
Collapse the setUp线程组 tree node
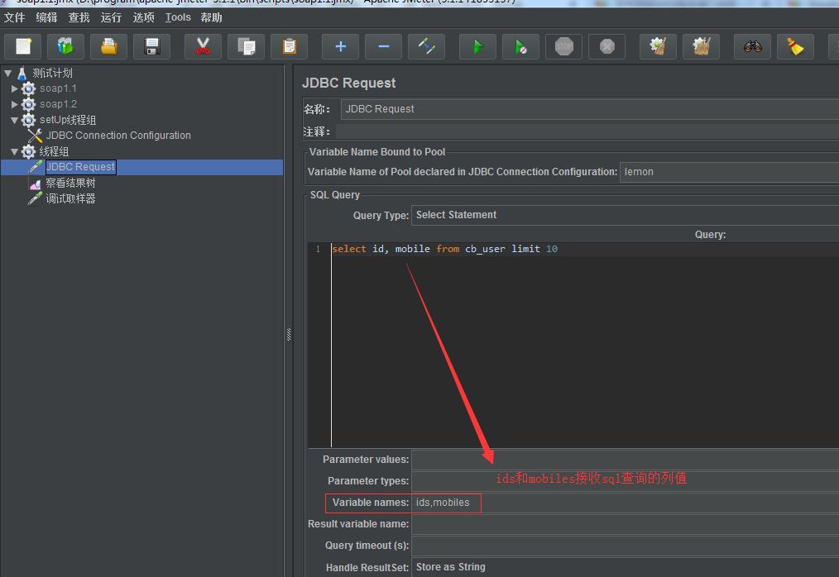pyautogui.click(x=15, y=120)
